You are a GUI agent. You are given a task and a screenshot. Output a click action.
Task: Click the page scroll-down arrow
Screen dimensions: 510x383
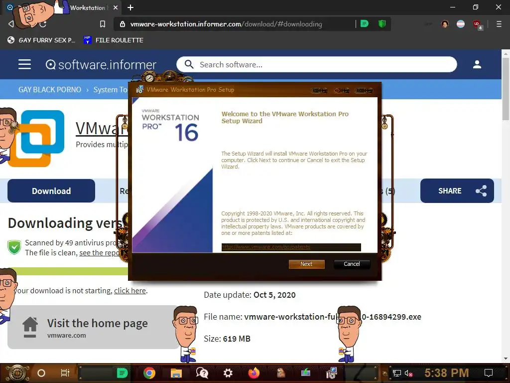pos(506,359)
